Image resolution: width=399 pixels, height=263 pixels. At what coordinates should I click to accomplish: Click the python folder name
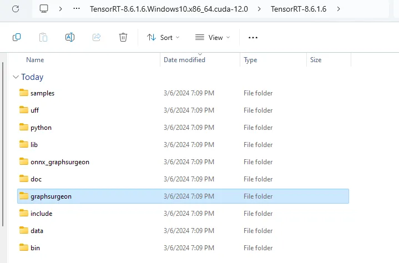pos(41,128)
